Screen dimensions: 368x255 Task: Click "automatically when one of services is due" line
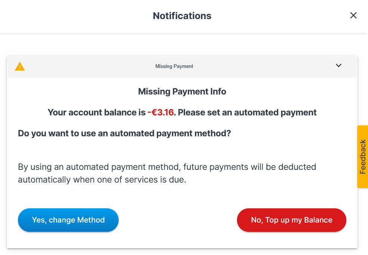pos(102,180)
